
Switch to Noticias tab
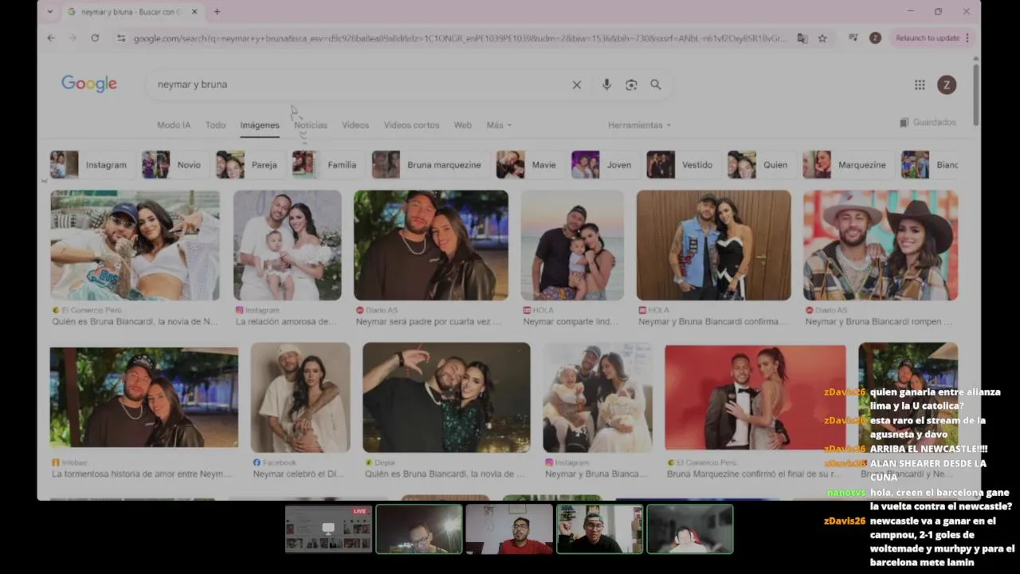pyautogui.click(x=311, y=125)
